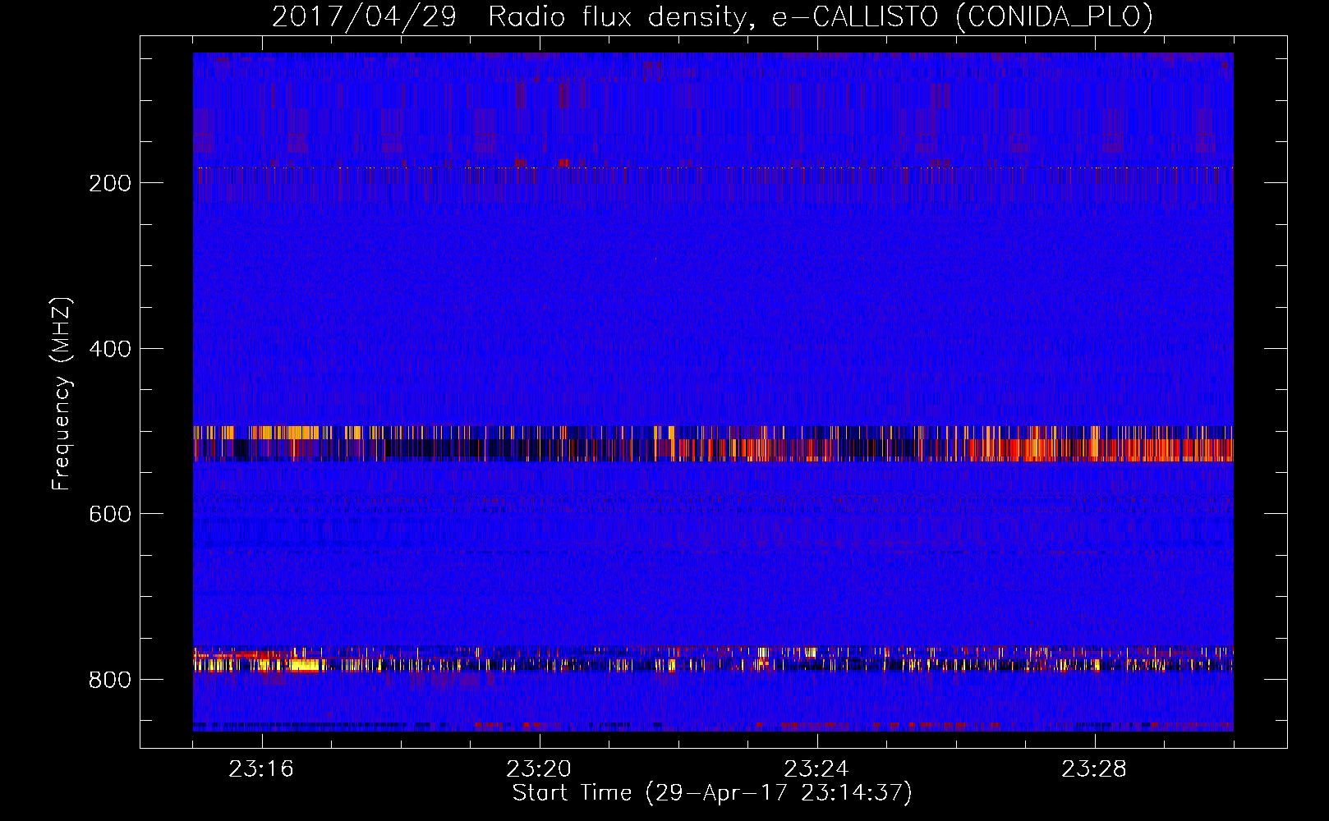Image resolution: width=1329 pixels, height=821 pixels.
Task: Click the "Start Time (29-Apr-17 23:14:37)" axis label
Action: coord(712,793)
